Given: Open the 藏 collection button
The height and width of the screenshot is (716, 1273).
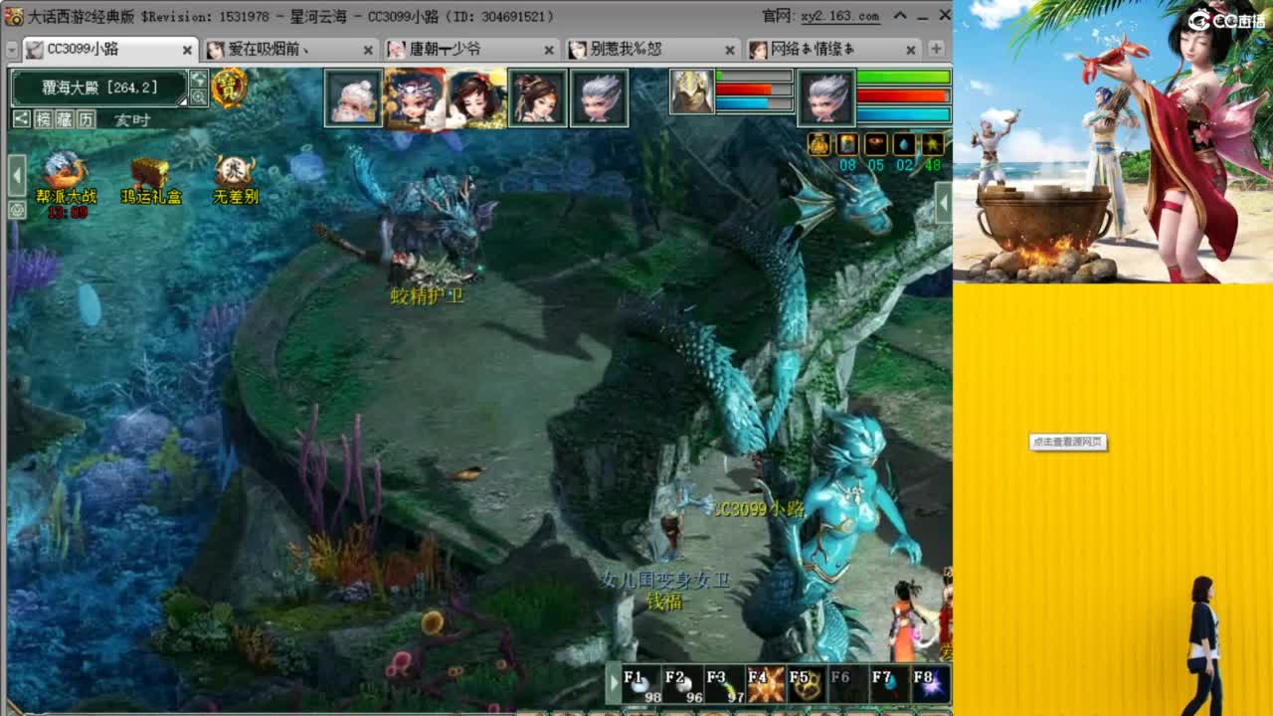Looking at the screenshot, I should [65, 119].
